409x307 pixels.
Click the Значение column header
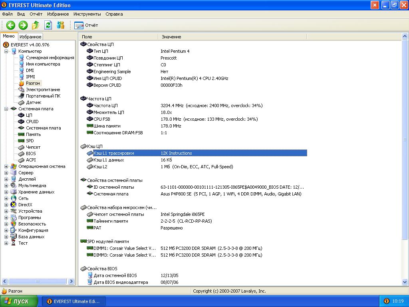(171, 37)
